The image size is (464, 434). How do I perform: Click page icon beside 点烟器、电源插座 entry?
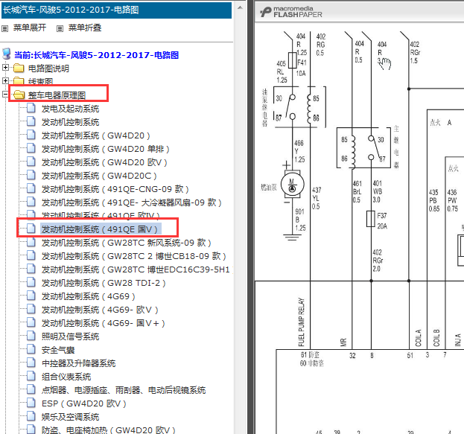(x=31, y=389)
